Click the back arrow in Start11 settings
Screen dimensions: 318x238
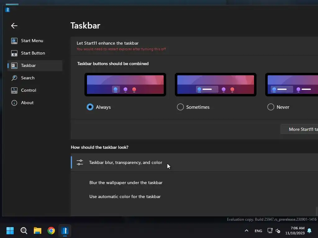point(14,26)
